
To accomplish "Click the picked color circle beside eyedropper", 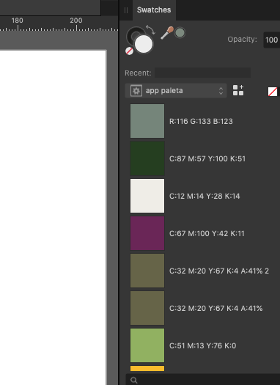I will [180, 33].
